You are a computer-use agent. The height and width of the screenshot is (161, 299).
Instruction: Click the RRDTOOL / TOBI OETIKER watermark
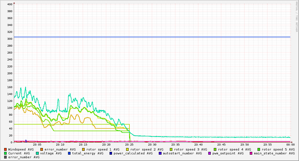coord(297,17)
